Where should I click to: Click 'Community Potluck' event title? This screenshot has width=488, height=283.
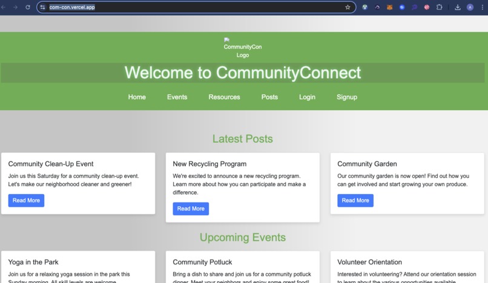coord(202,262)
